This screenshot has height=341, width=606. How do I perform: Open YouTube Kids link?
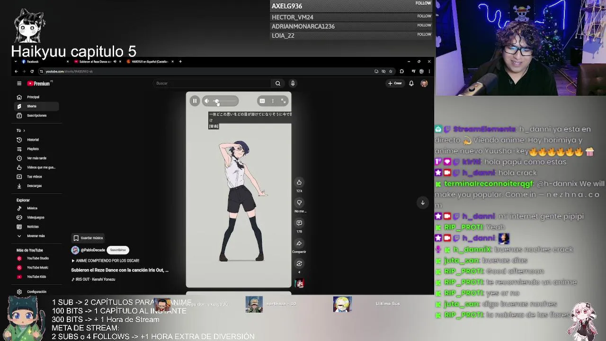pyautogui.click(x=37, y=277)
